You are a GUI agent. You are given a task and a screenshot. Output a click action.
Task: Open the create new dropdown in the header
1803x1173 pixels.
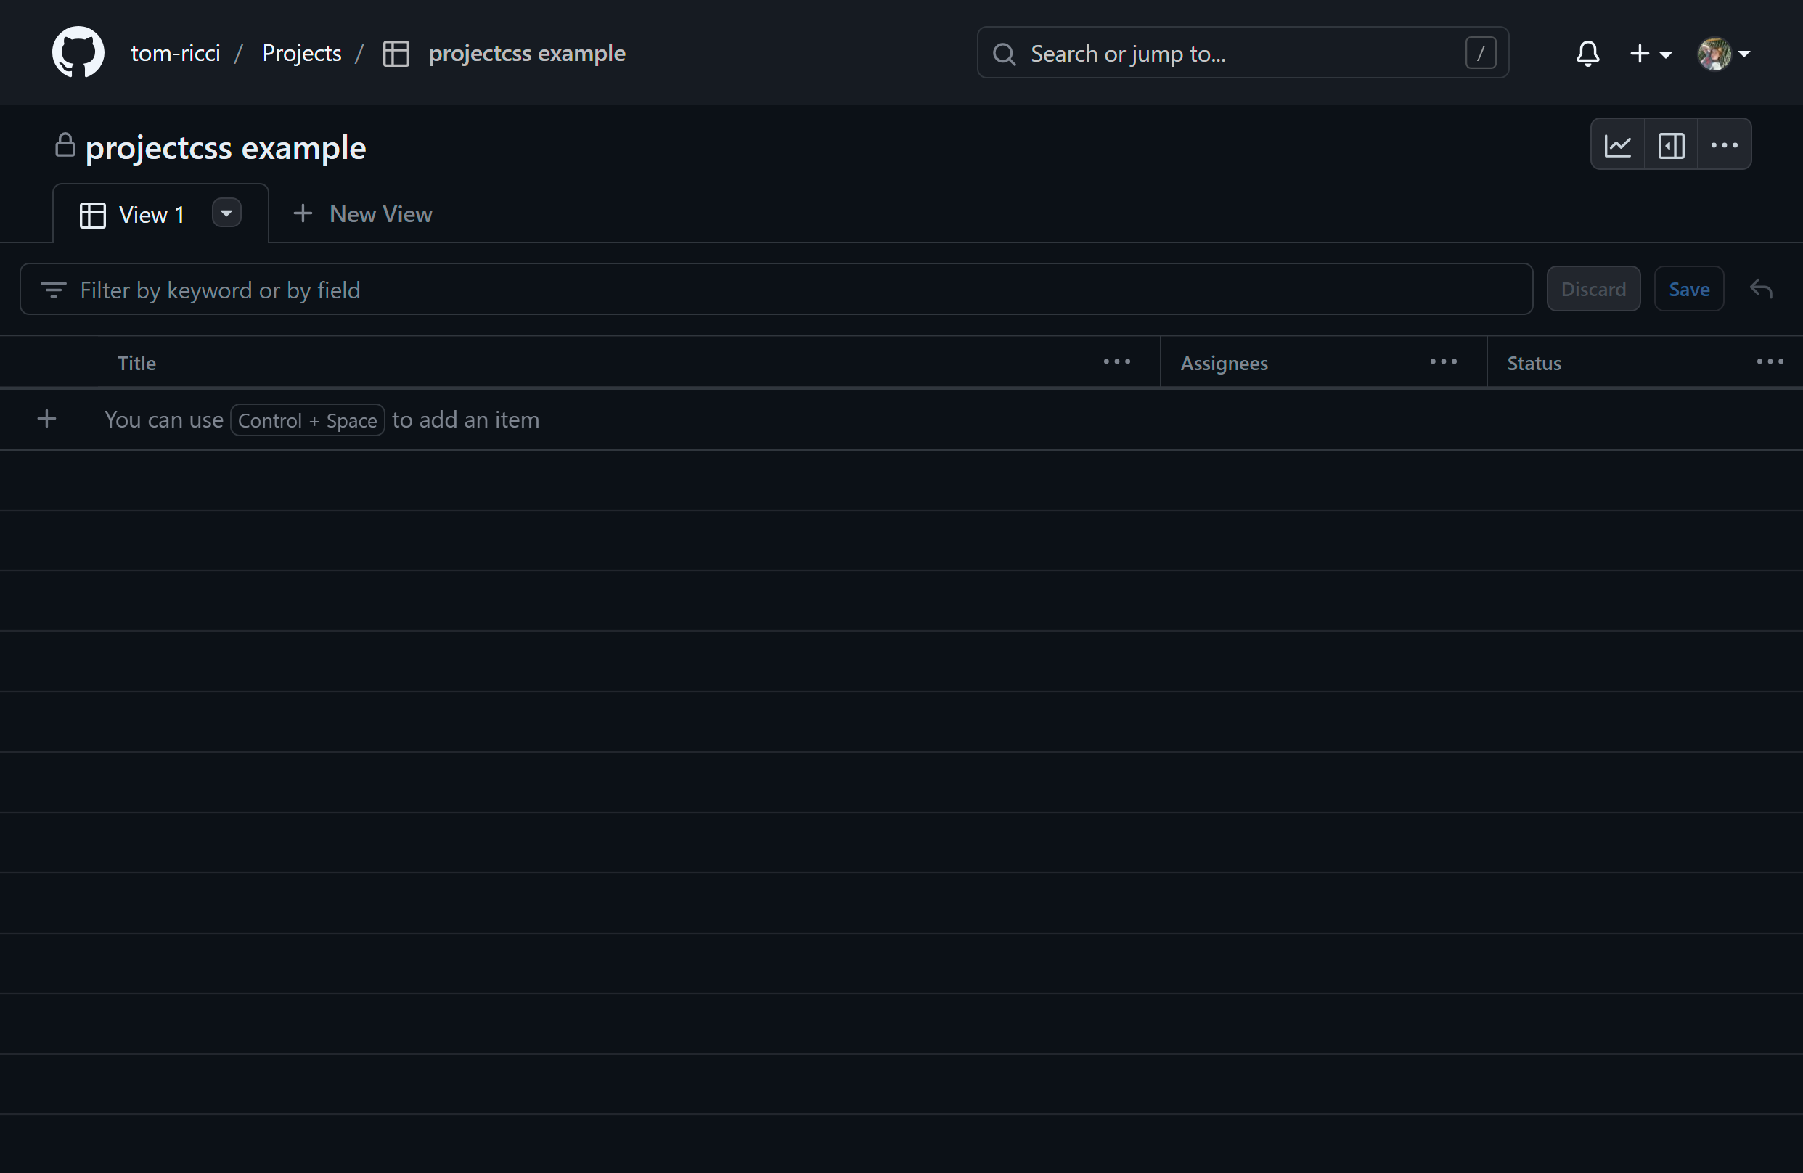(x=1651, y=53)
